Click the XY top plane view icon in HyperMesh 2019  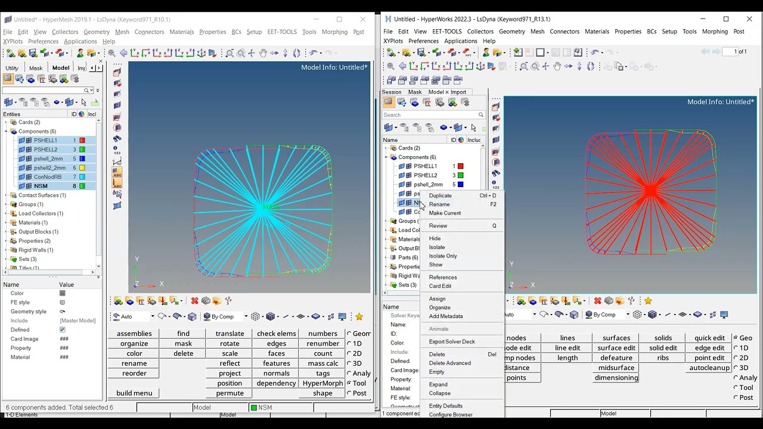135,53
